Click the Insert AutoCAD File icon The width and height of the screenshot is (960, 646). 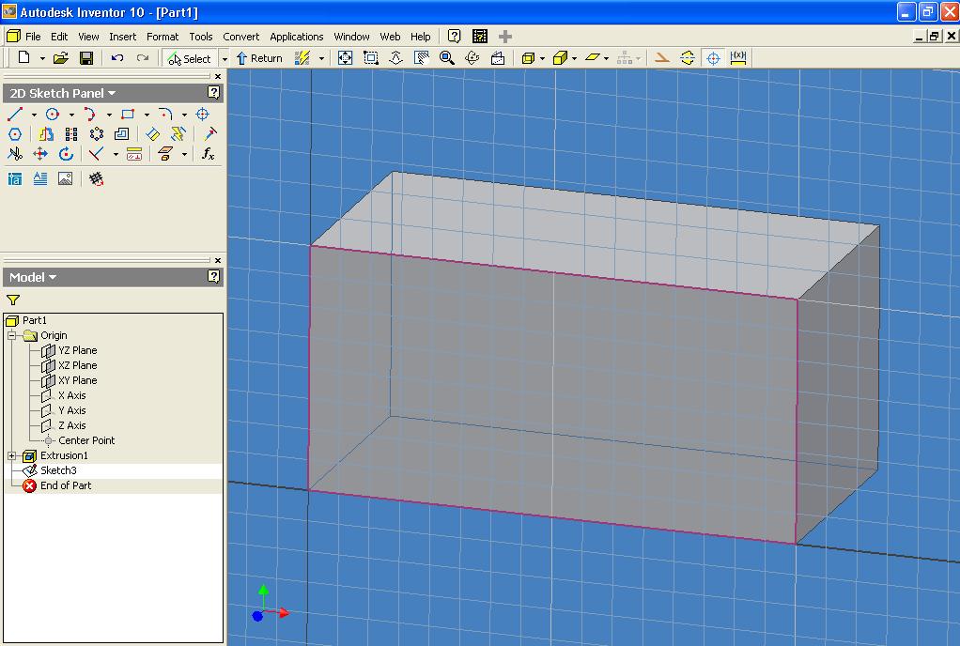15,178
